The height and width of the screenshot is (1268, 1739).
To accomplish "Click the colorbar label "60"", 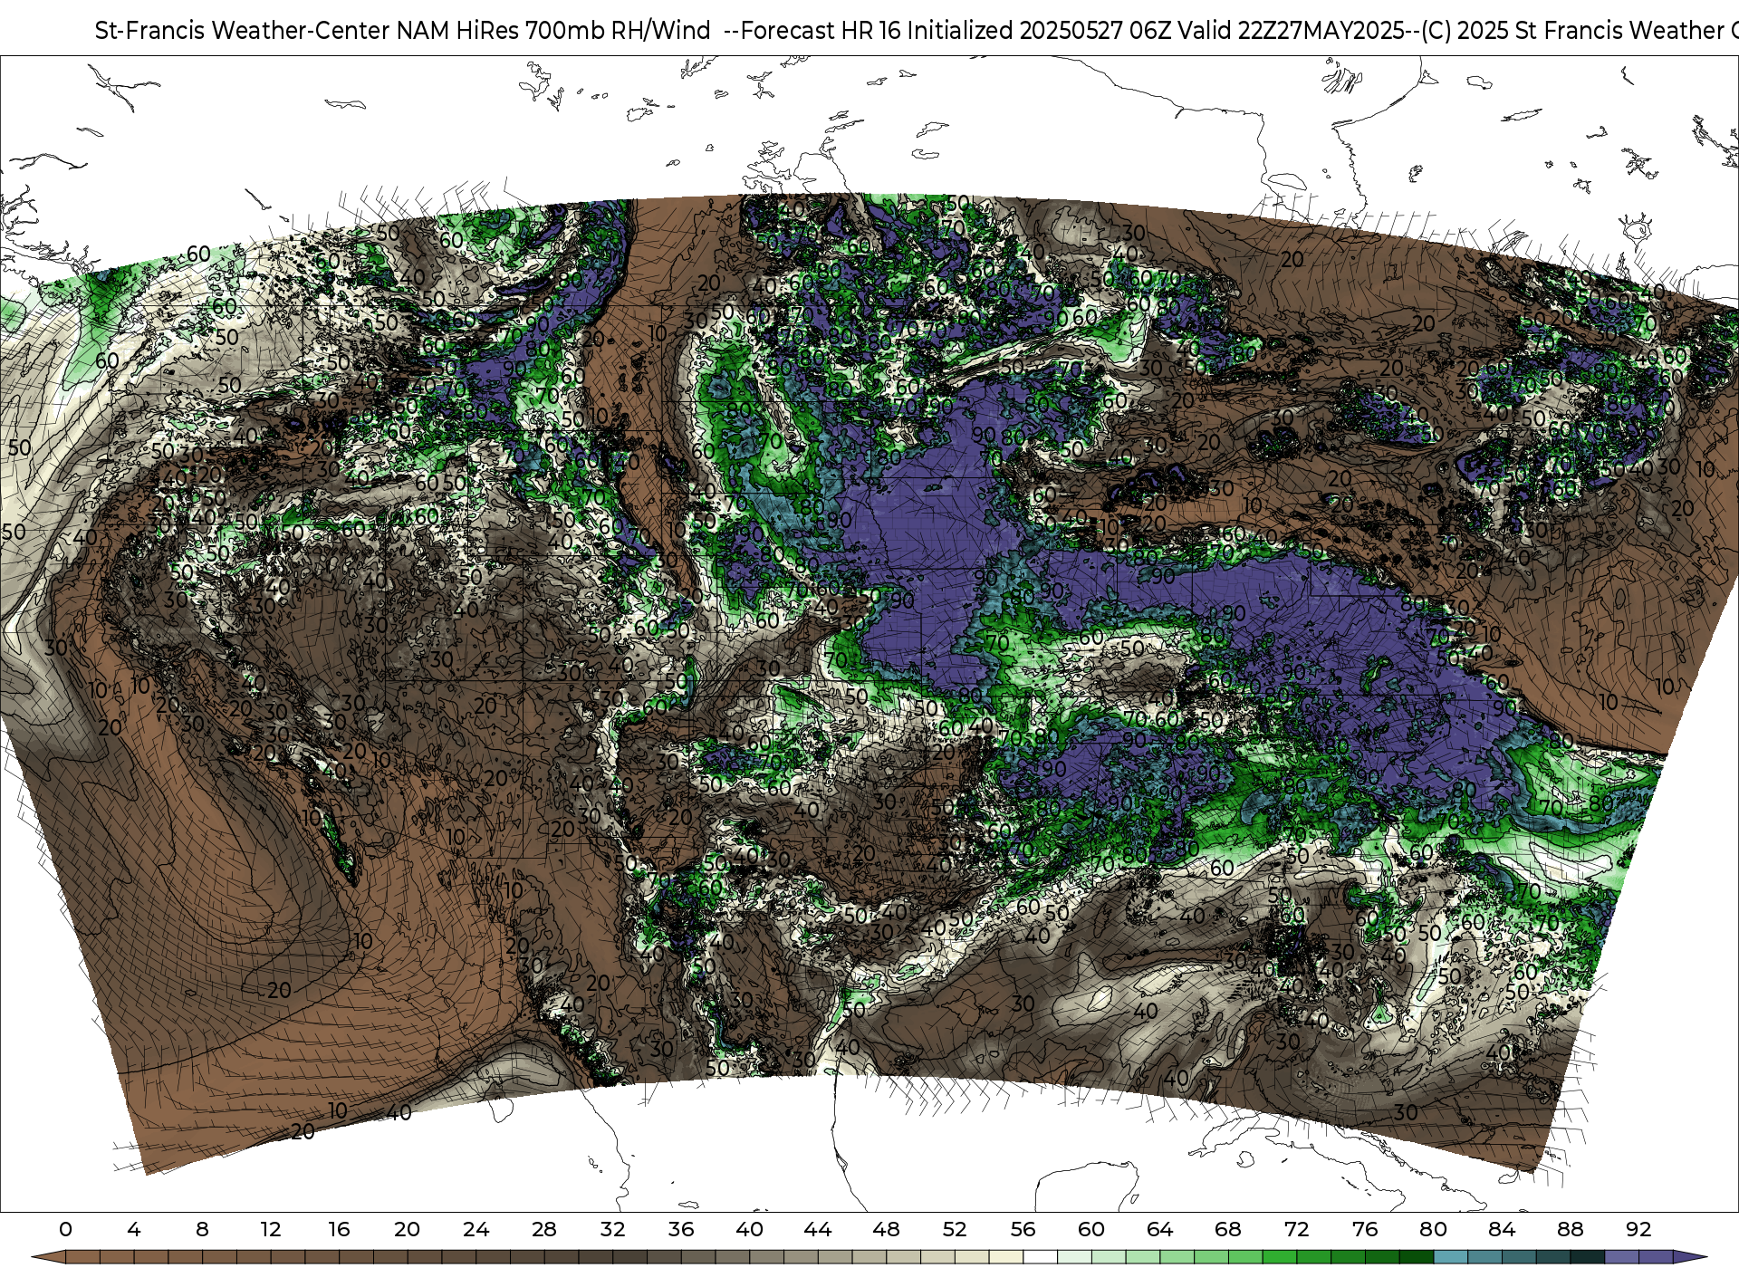I will 1091,1229.
